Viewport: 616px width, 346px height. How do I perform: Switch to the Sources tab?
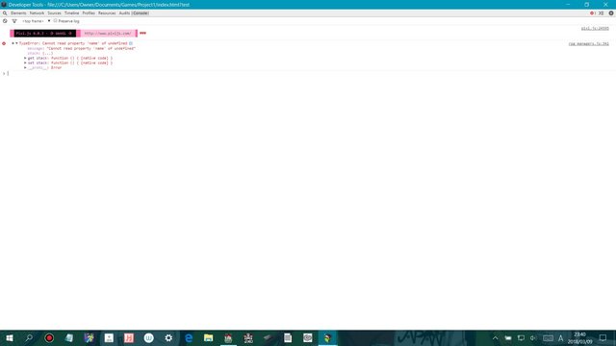[x=54, y=12]
